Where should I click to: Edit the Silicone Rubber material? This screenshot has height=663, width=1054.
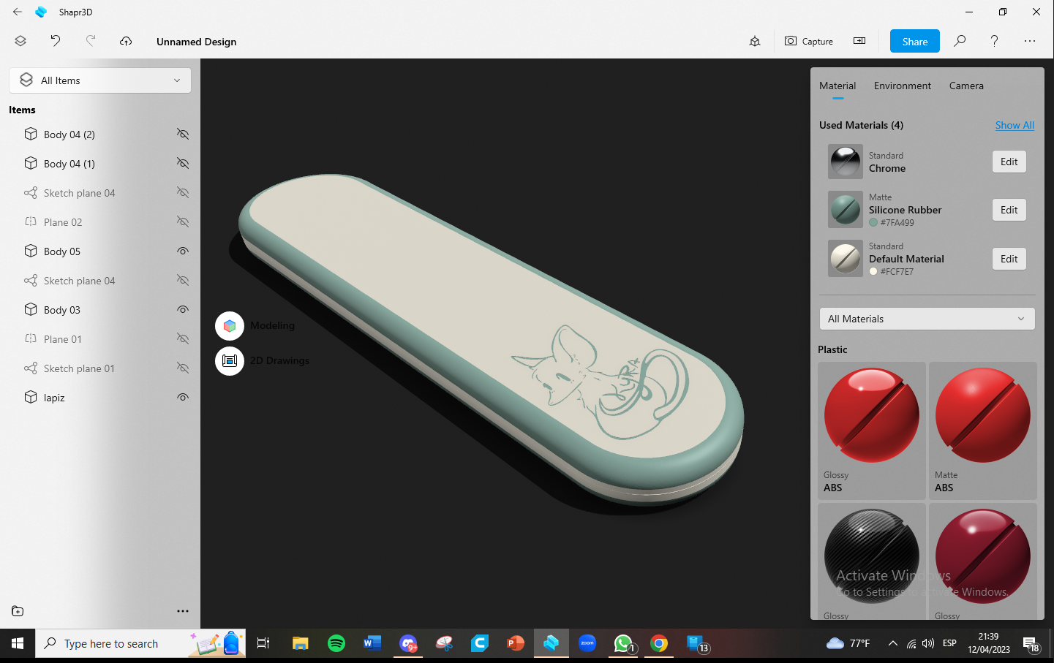point(1009,210)
